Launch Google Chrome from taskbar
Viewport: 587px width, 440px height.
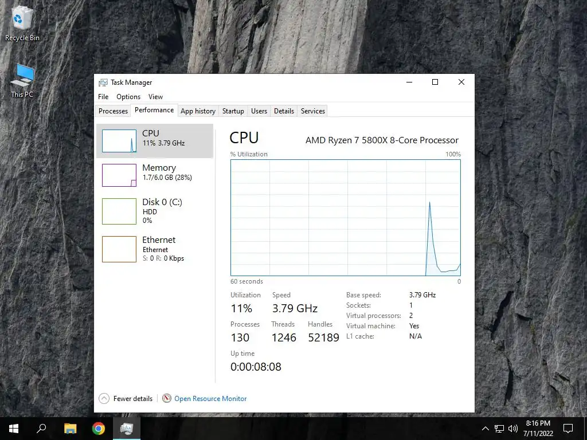[x=99, y=429]
